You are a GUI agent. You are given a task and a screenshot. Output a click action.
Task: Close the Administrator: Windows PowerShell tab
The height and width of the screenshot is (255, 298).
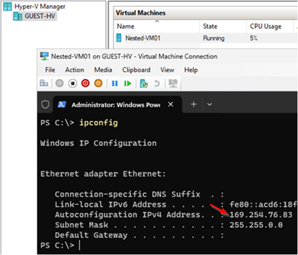click(170, 104)
